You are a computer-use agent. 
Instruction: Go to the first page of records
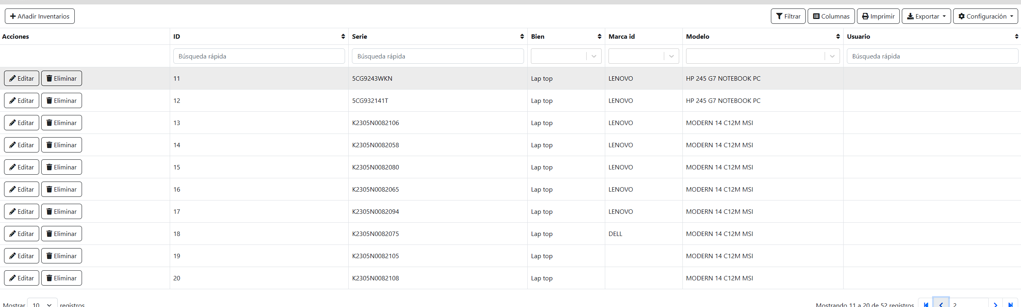(x=926, y=305)
